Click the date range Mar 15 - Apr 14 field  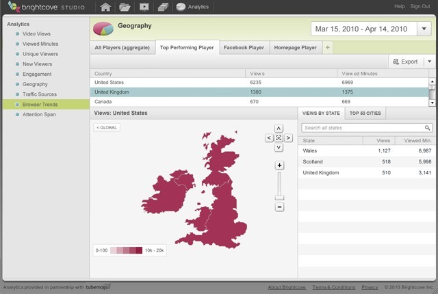(363, 29)
